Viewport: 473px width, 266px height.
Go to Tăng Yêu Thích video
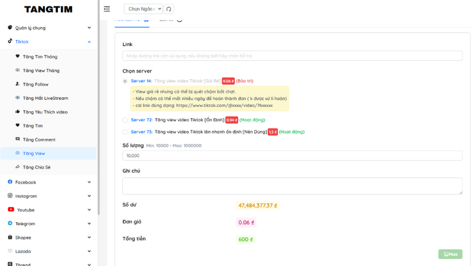pos(45,112)
